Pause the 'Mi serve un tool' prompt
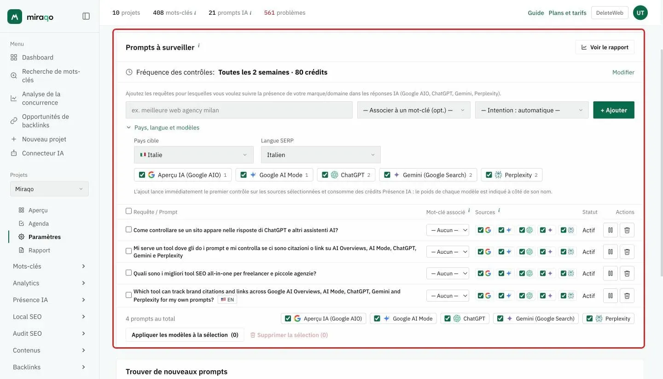The width and height of the screenshot is (663, 379). 611,252
